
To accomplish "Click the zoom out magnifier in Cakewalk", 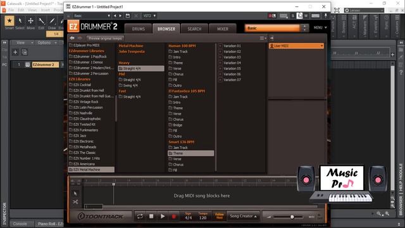I will (x=378, y=213).
